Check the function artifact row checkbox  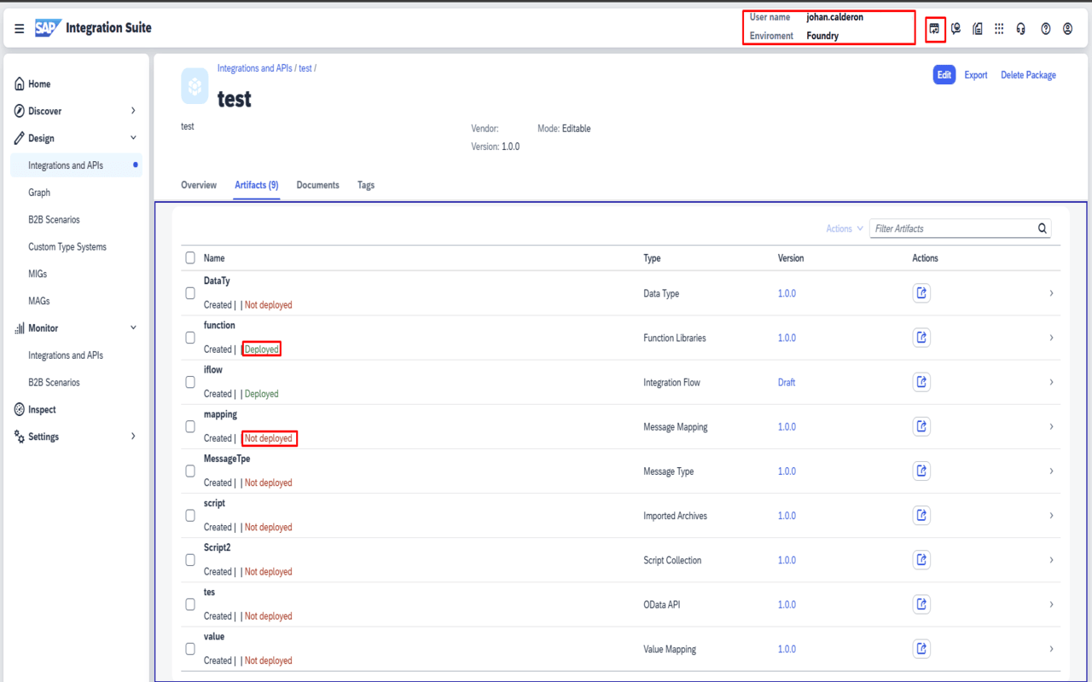pos(189,337)
